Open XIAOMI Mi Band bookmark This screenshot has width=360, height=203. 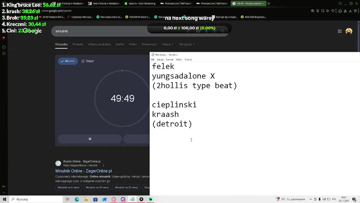(138, 17)
